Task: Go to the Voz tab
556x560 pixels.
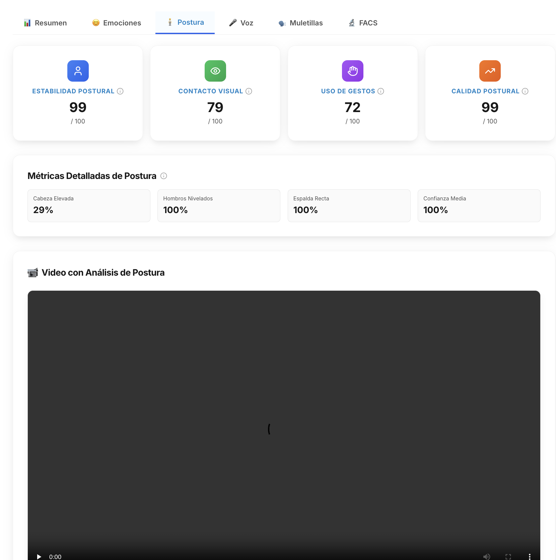Action: pos(241,23)
